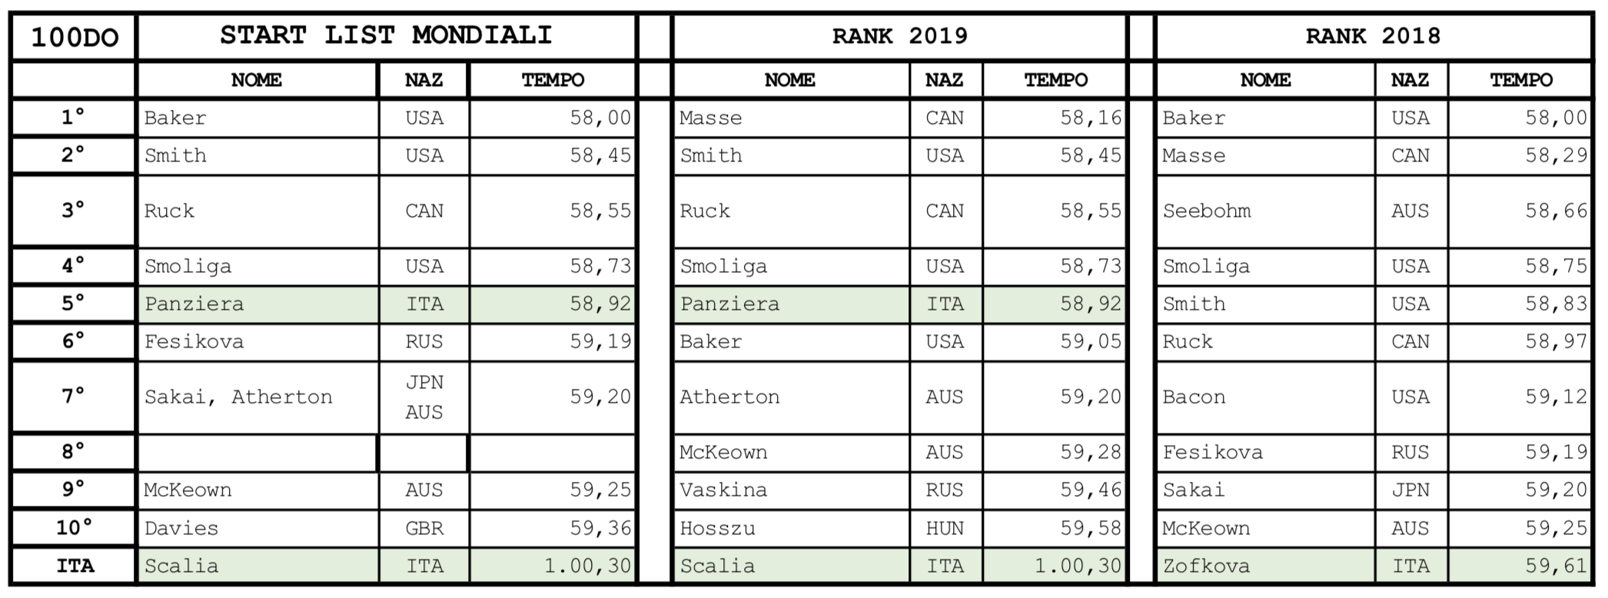
Task: Select the RANK 2019 header cell
Action: [899, 36]
